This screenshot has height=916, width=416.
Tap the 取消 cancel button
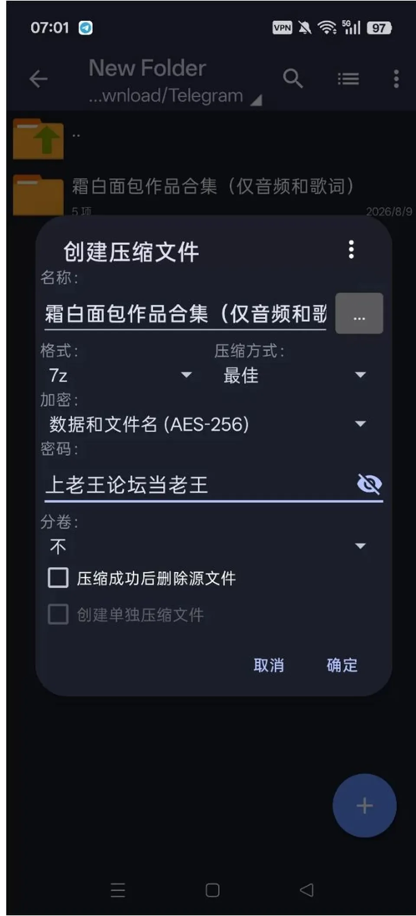[x=269, y=665]
